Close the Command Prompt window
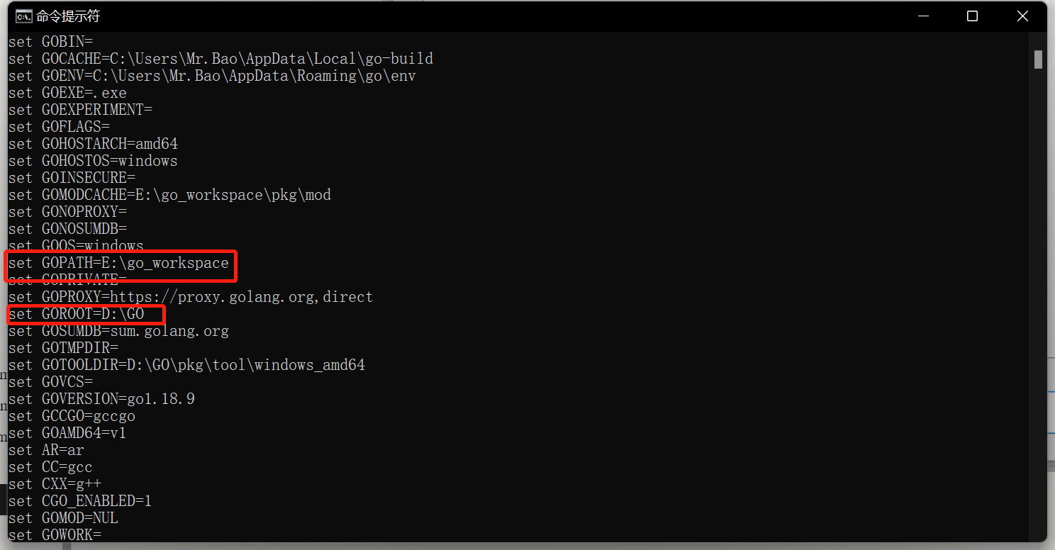This screenshot has height=550, width=1055. pyautogui.click(x=1022, y=16)
